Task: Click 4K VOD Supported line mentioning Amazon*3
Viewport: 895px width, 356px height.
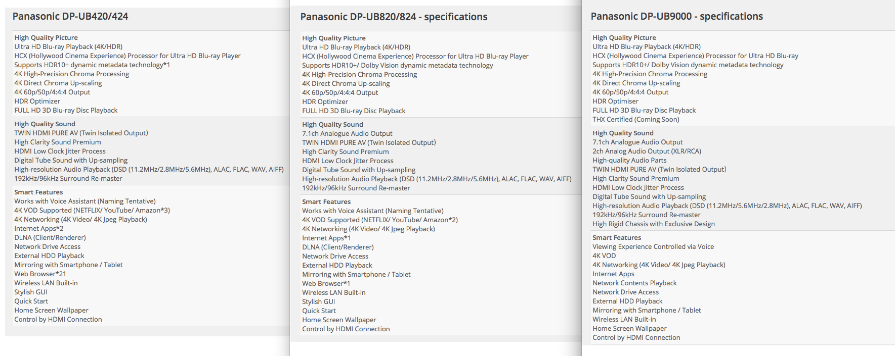Action: point(92,210)
